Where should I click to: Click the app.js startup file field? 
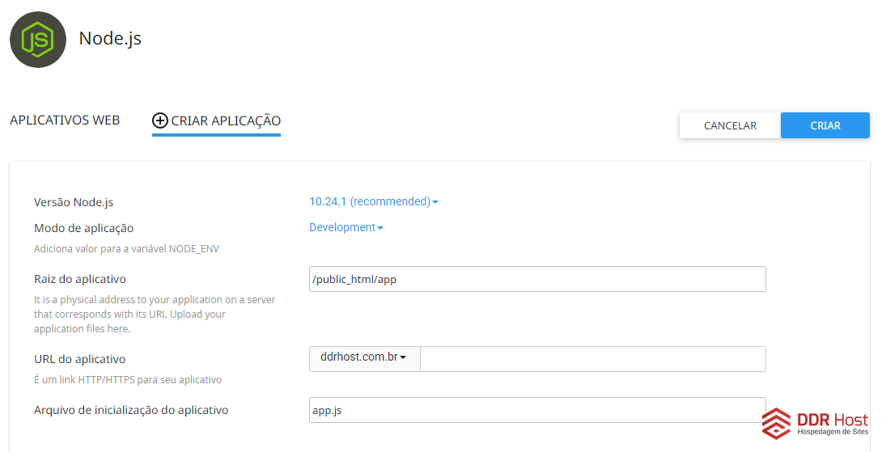[x=537, y=410]
